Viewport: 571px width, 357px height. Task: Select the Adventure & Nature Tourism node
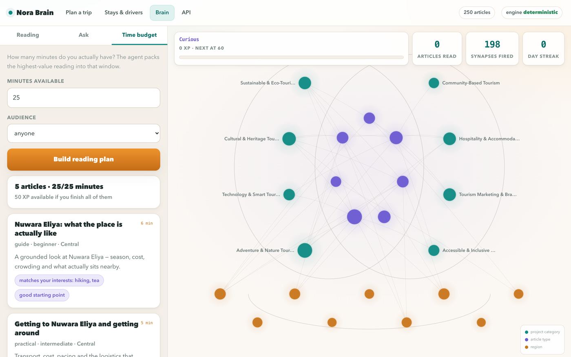(305, 251)
